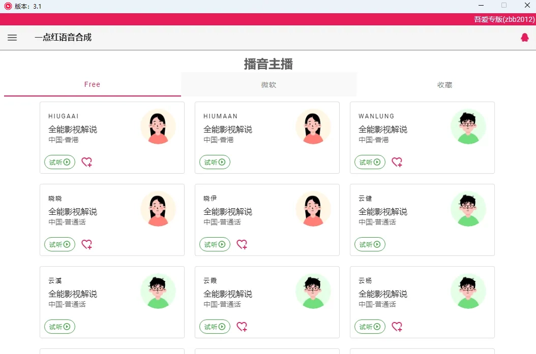Screen dimensions: 536x354
Task: Click 晓伊's avatar icon
Action: tap(313, 208)
